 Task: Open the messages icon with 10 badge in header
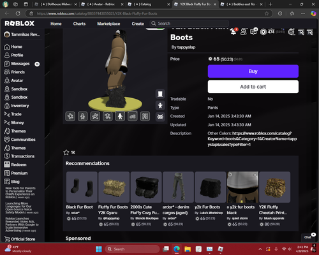[x=253, y=32]
